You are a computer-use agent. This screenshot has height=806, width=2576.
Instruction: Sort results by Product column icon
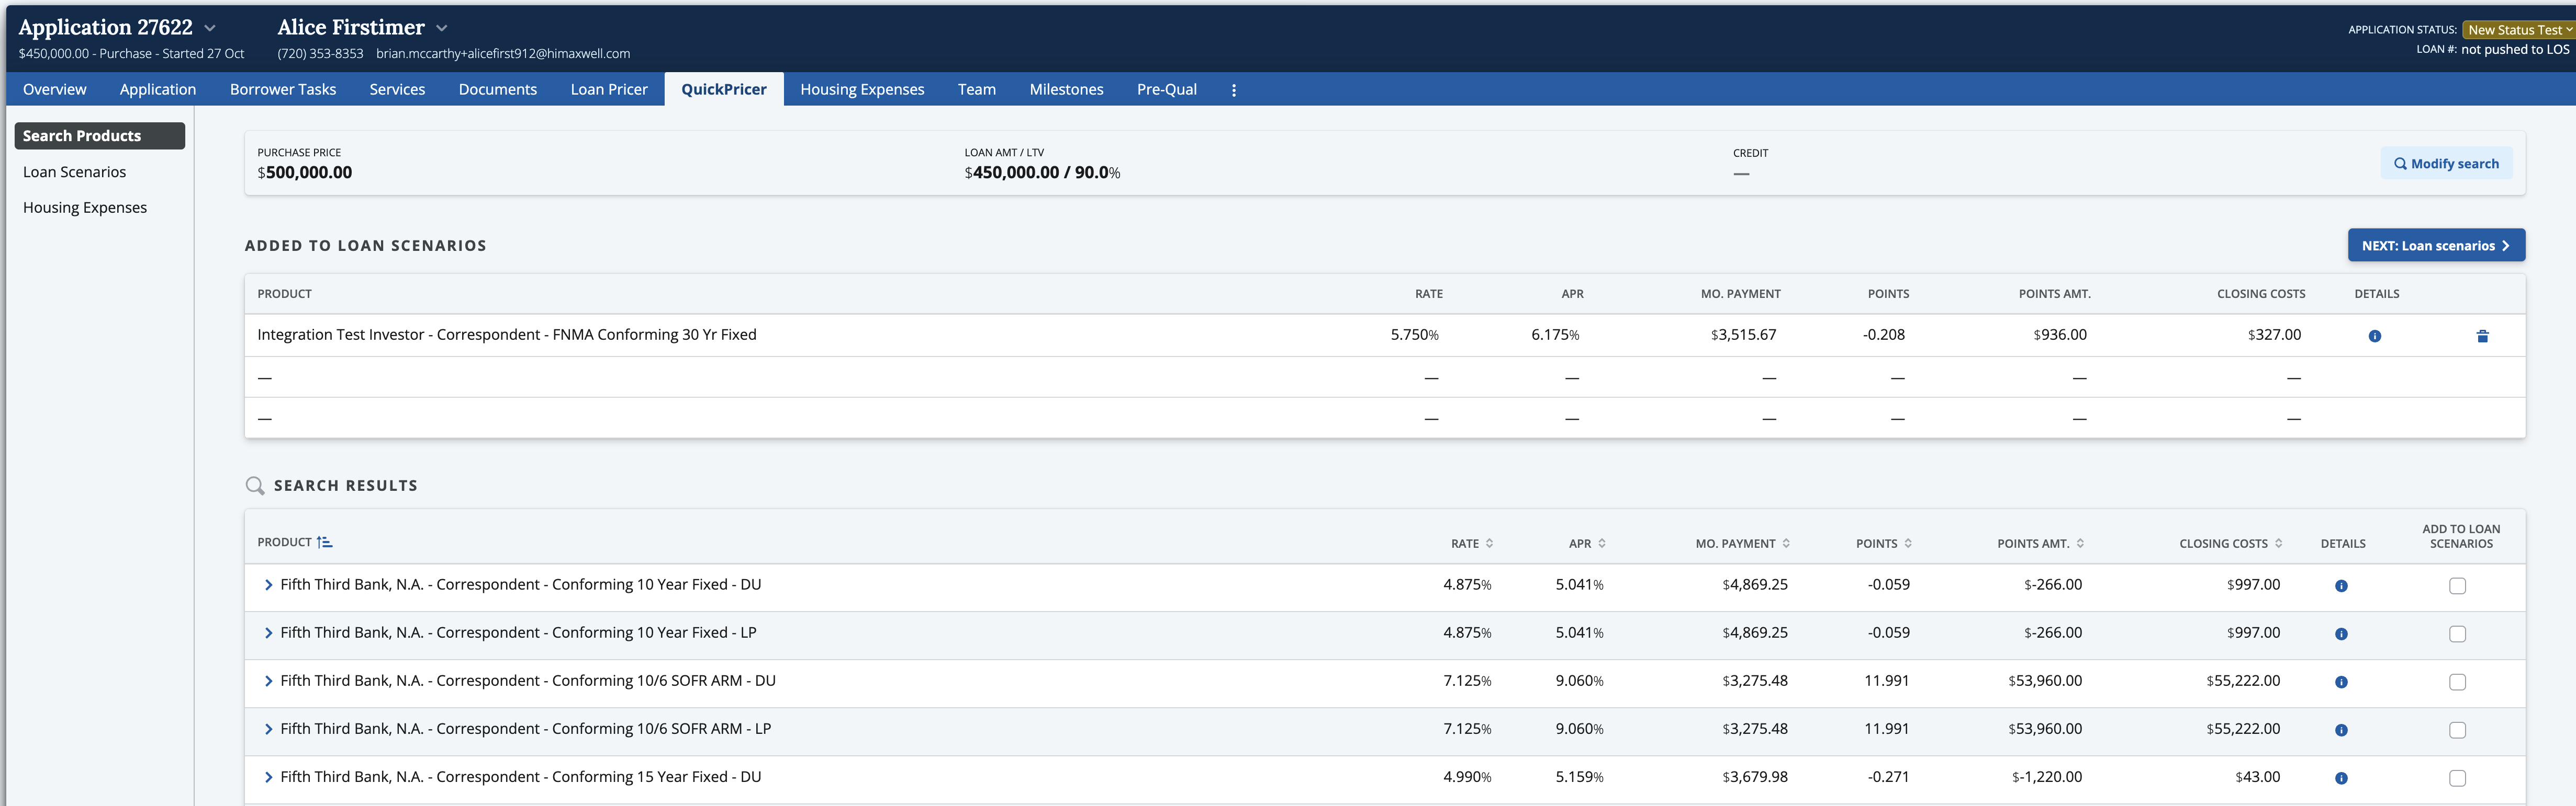324,543
